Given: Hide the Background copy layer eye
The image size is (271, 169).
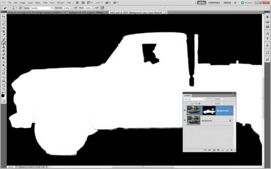Looking at the screenshot, I should (x=185, y=110).
